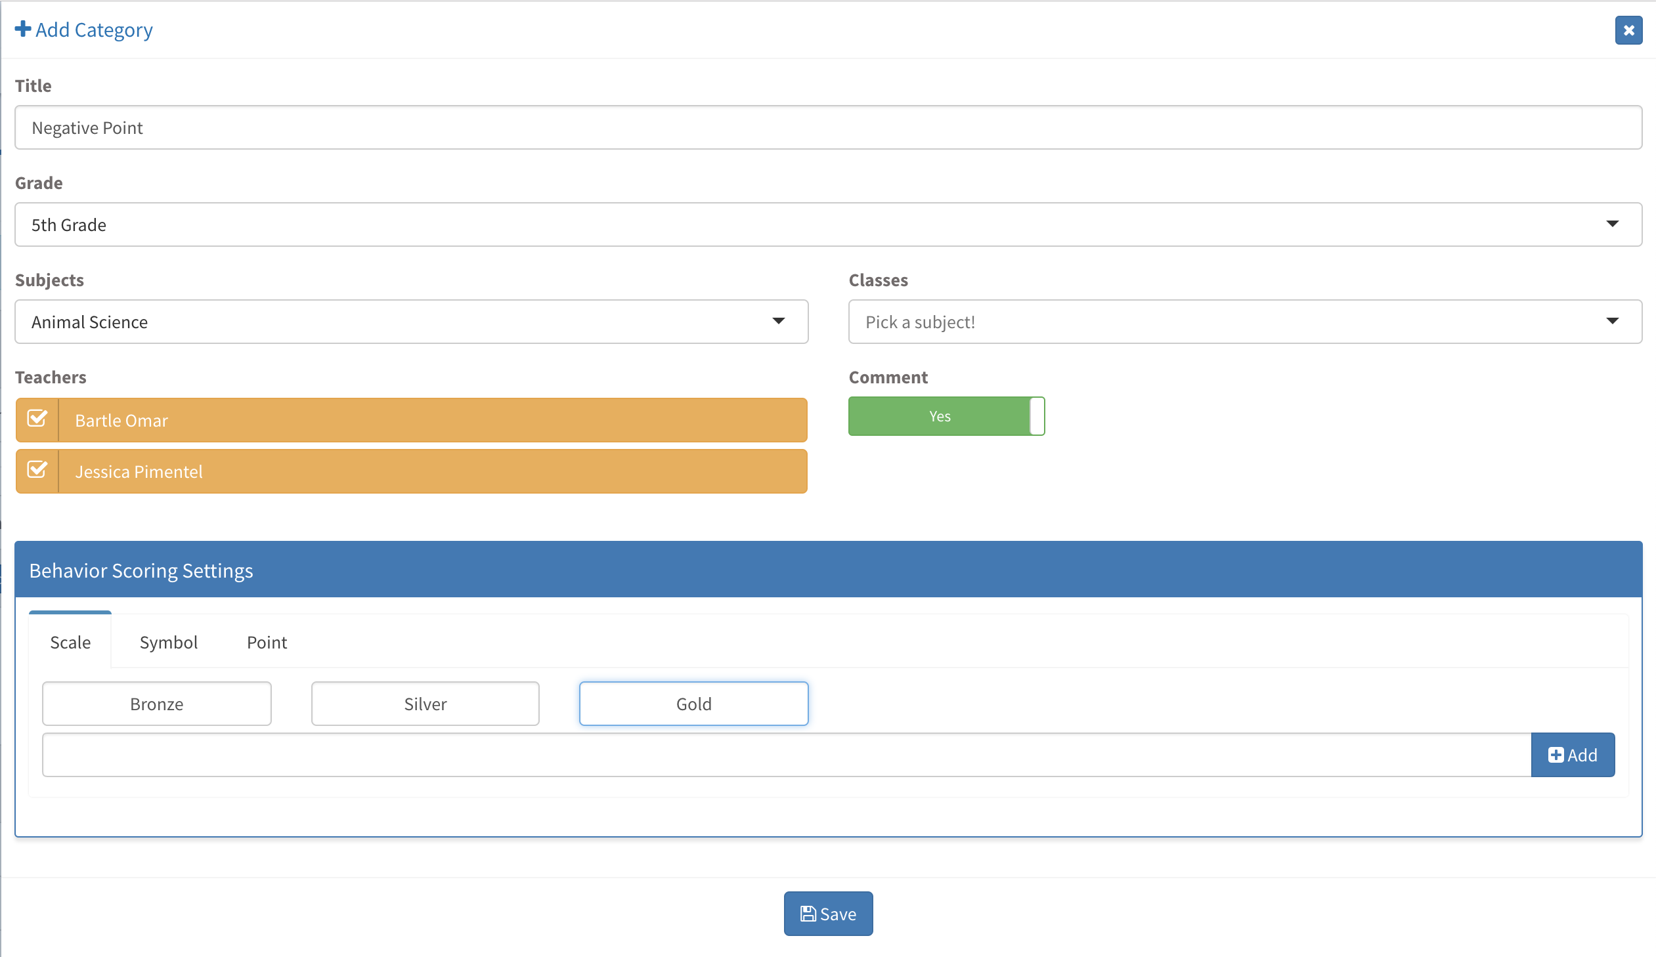Select the Scale tab
This screenshot has width=1656, height=957.
[x=70, y=642]
